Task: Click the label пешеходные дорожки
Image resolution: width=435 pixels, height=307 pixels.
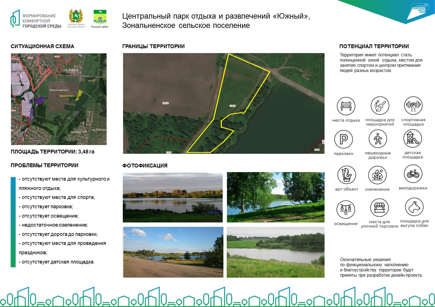Action: pyautogui.click(x=378, y=155)
